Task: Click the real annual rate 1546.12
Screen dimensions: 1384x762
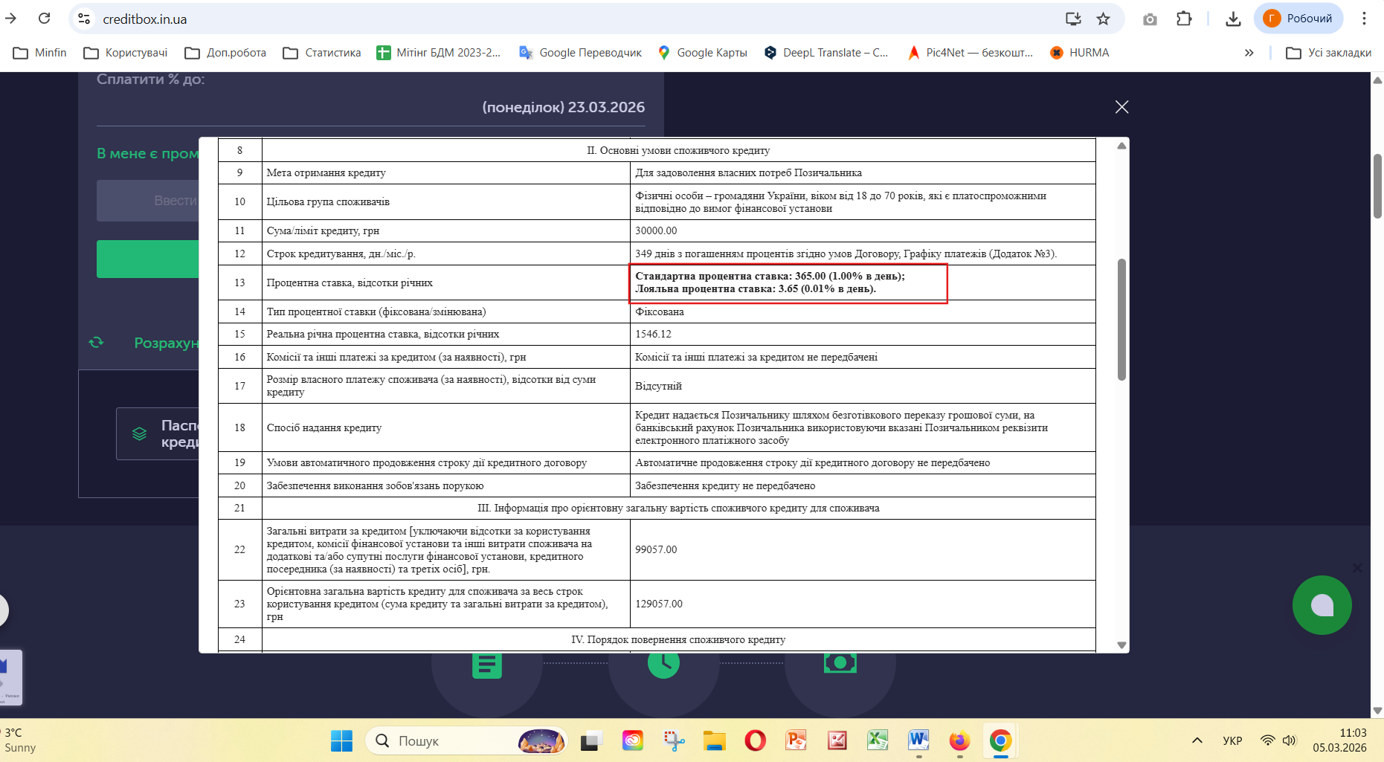Action: [x=653, y=335]
